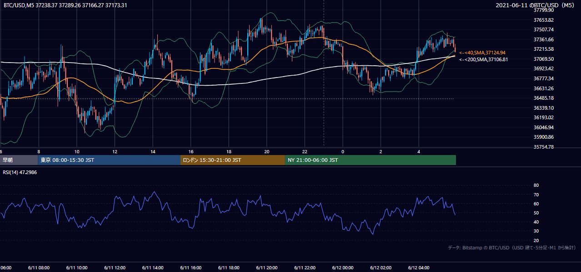Click hour tick 0 under the price chart
Image resolution: width=581 pixels, height=272 pixels.
coord(343,152)
